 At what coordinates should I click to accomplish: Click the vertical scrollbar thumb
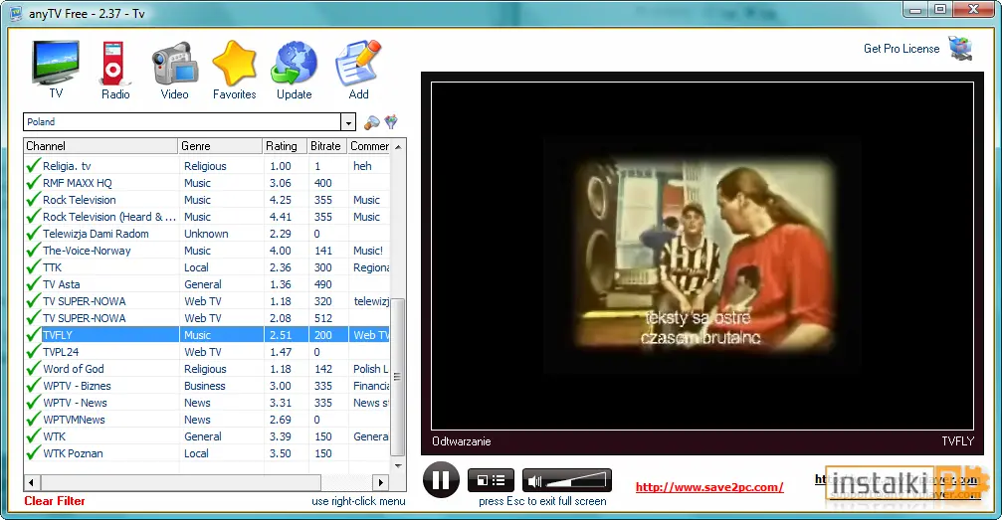pos(397,377)
